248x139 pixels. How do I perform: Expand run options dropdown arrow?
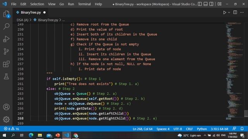(229, 12)
